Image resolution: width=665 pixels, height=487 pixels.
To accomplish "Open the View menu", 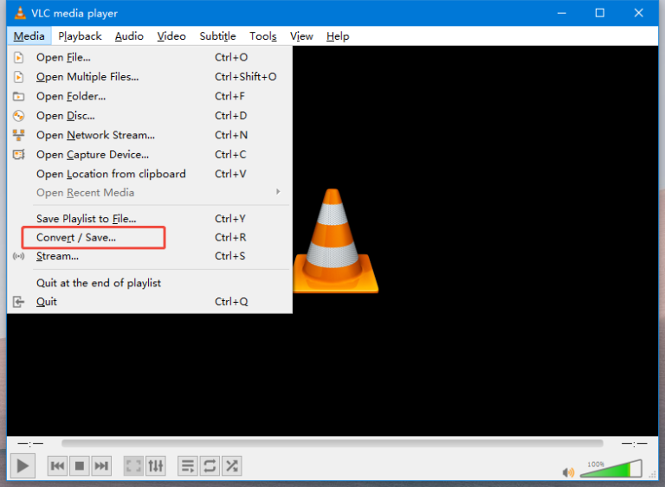I will tap(301, 36).
